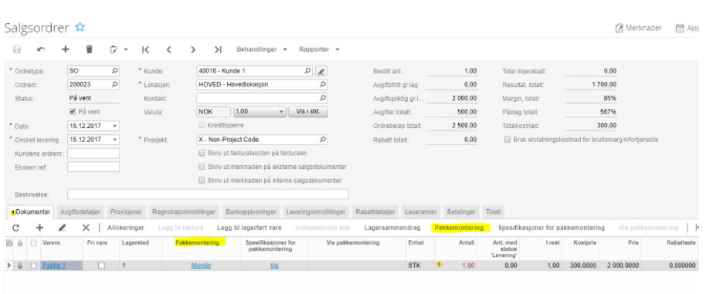The image size is (723, 294).
Task: Search Ordretype lookup magnifier
Action: (115, 71)
